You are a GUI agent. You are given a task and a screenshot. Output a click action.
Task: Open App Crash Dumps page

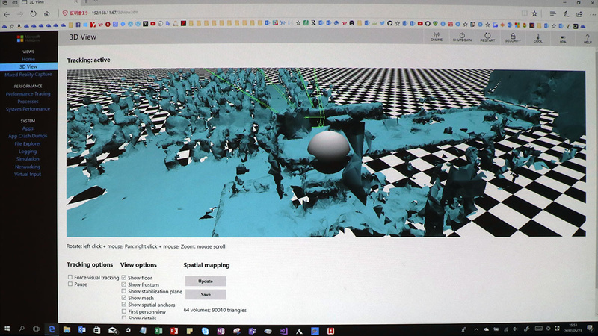28,136
